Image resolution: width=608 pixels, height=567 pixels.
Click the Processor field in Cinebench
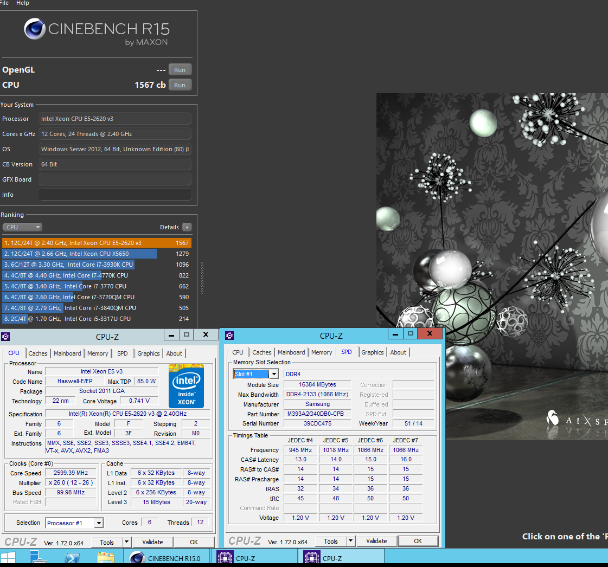point(115,119)
